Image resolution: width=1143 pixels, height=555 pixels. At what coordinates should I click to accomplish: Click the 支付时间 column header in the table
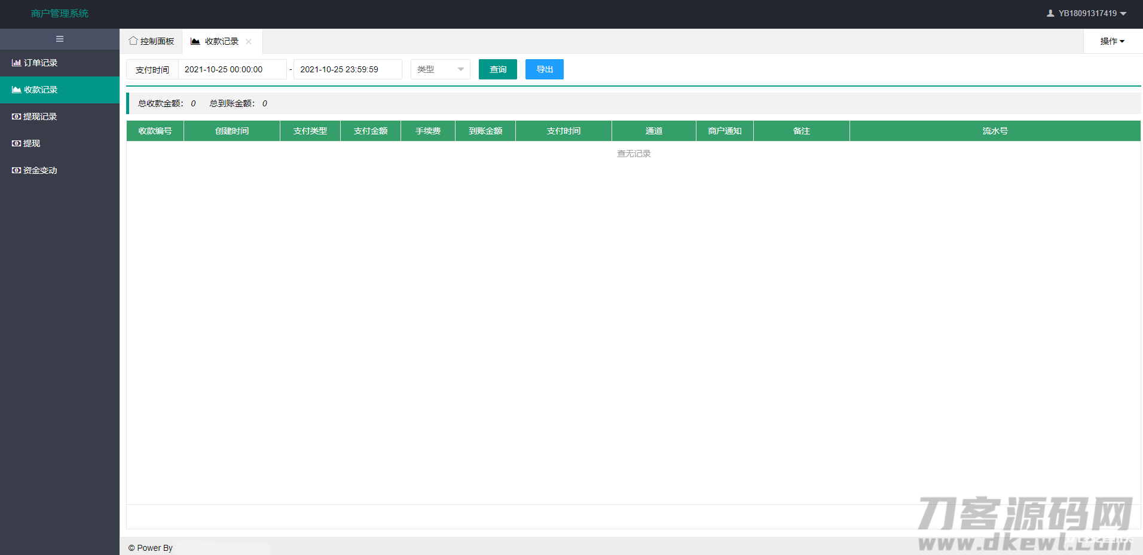coord(564,131)
